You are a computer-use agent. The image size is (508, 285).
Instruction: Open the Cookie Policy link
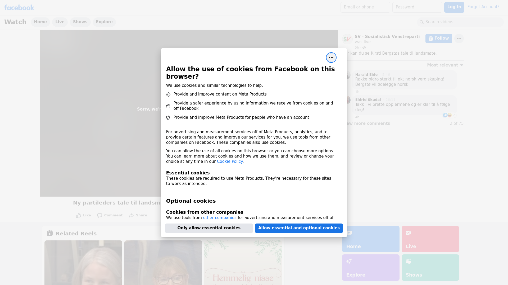pyautogui.click(x=230, y=161)
